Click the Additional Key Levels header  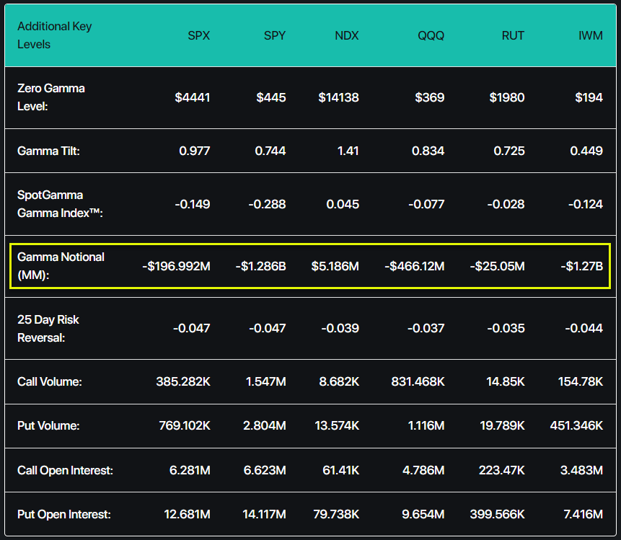55,35
